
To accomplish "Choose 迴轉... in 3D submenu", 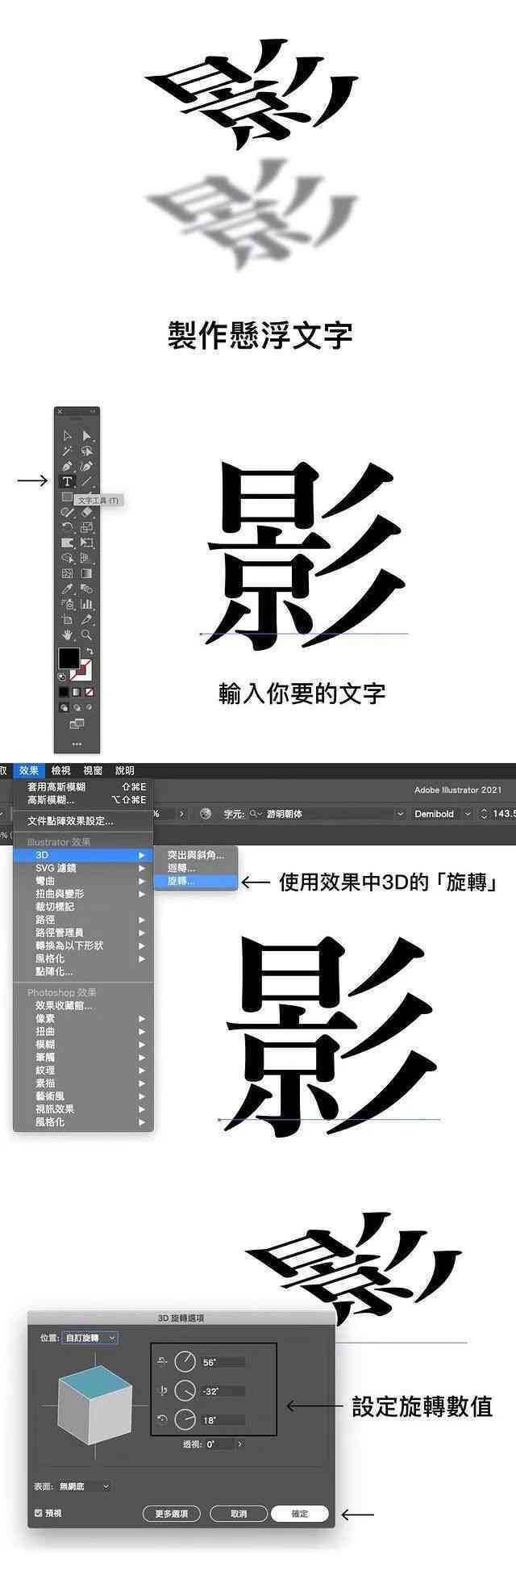I will click(195, 868).
